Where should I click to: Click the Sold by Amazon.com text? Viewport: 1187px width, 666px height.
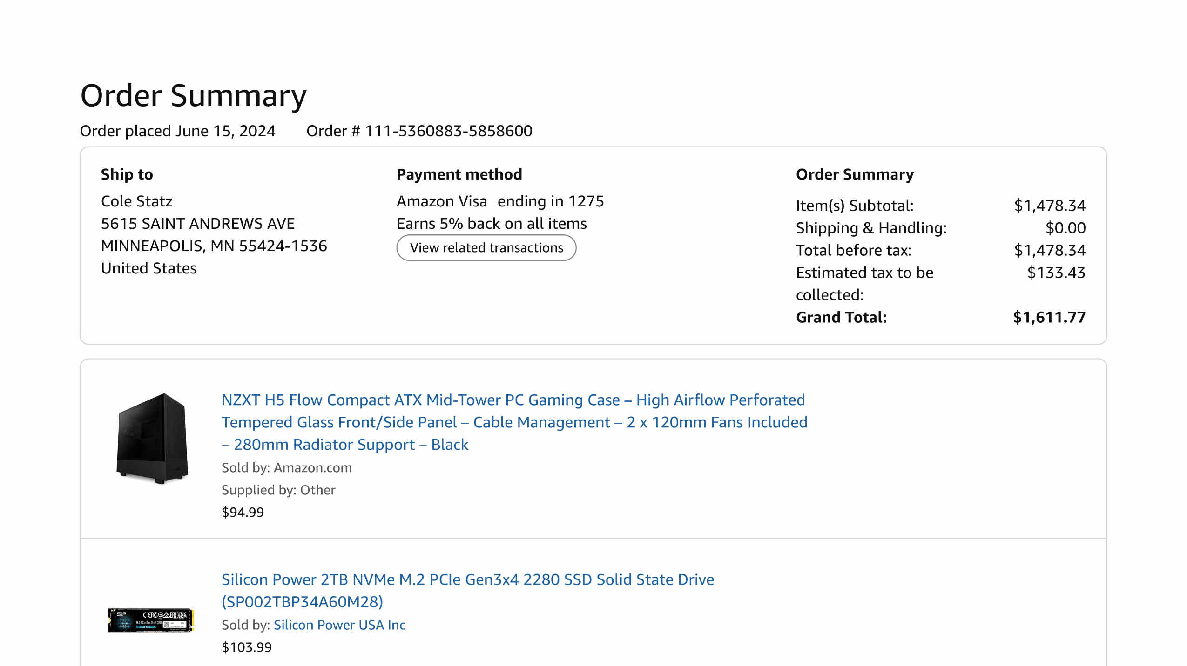pos(286,467)
